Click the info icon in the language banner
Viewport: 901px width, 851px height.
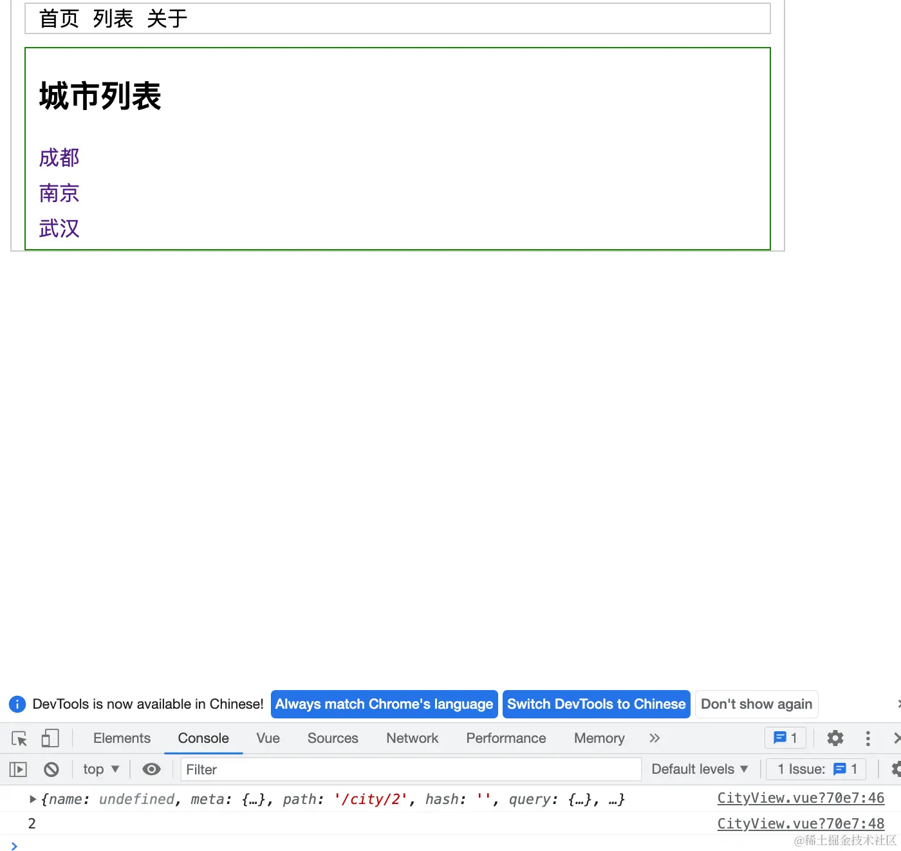(x=17, y=704)
